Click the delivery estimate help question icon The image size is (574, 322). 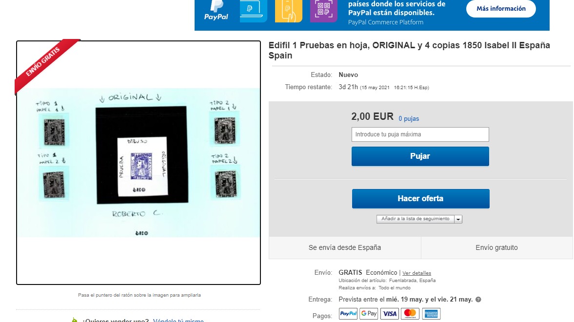(478, 299)
